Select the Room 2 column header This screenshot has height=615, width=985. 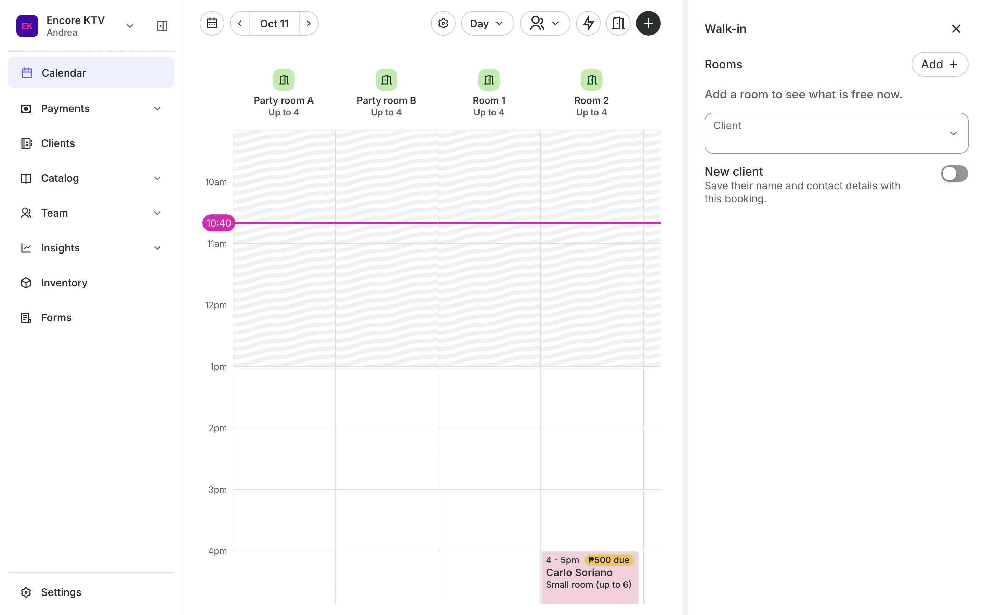pos(591,93)
